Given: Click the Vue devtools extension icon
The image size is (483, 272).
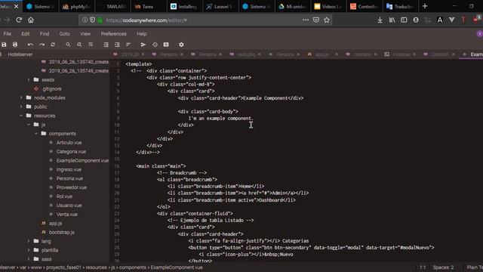Looking at the screenshot, I should (451, 20).
